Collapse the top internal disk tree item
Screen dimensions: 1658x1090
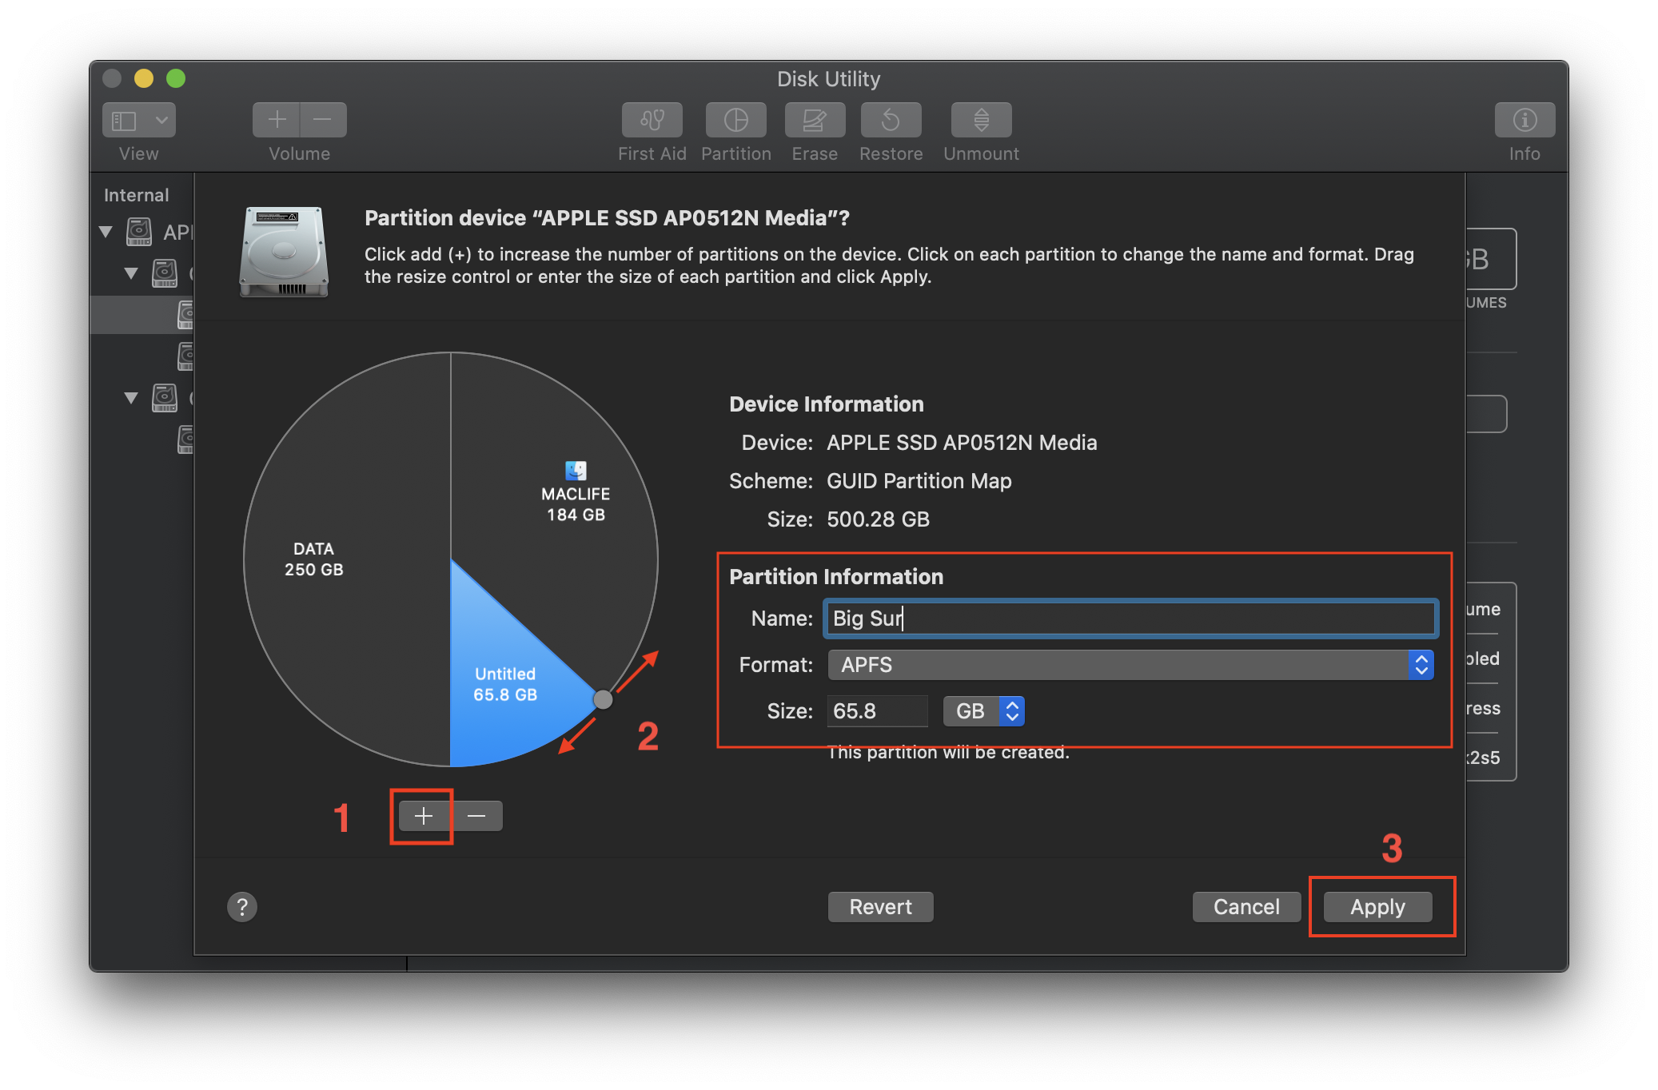coord(106,233)
